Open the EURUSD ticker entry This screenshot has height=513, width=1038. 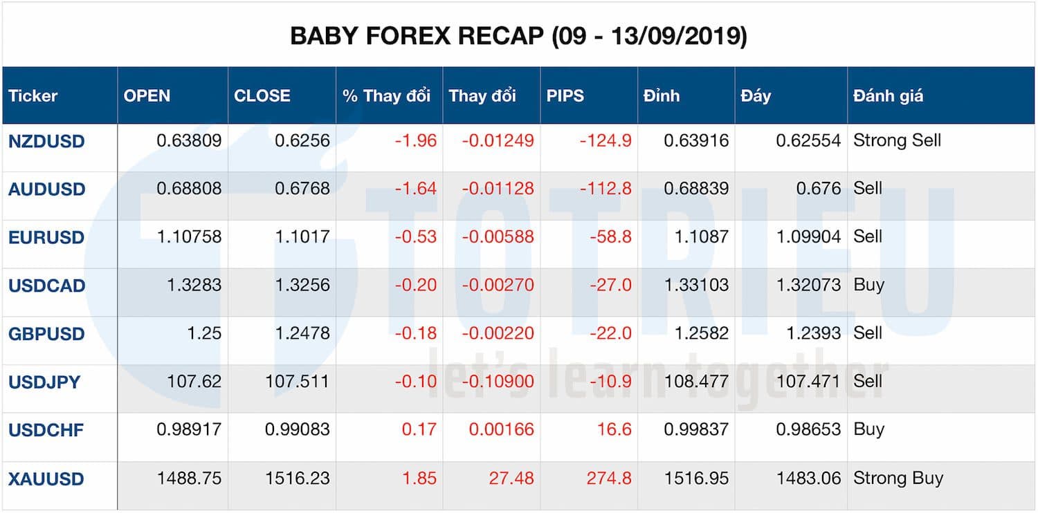(36, 236)
